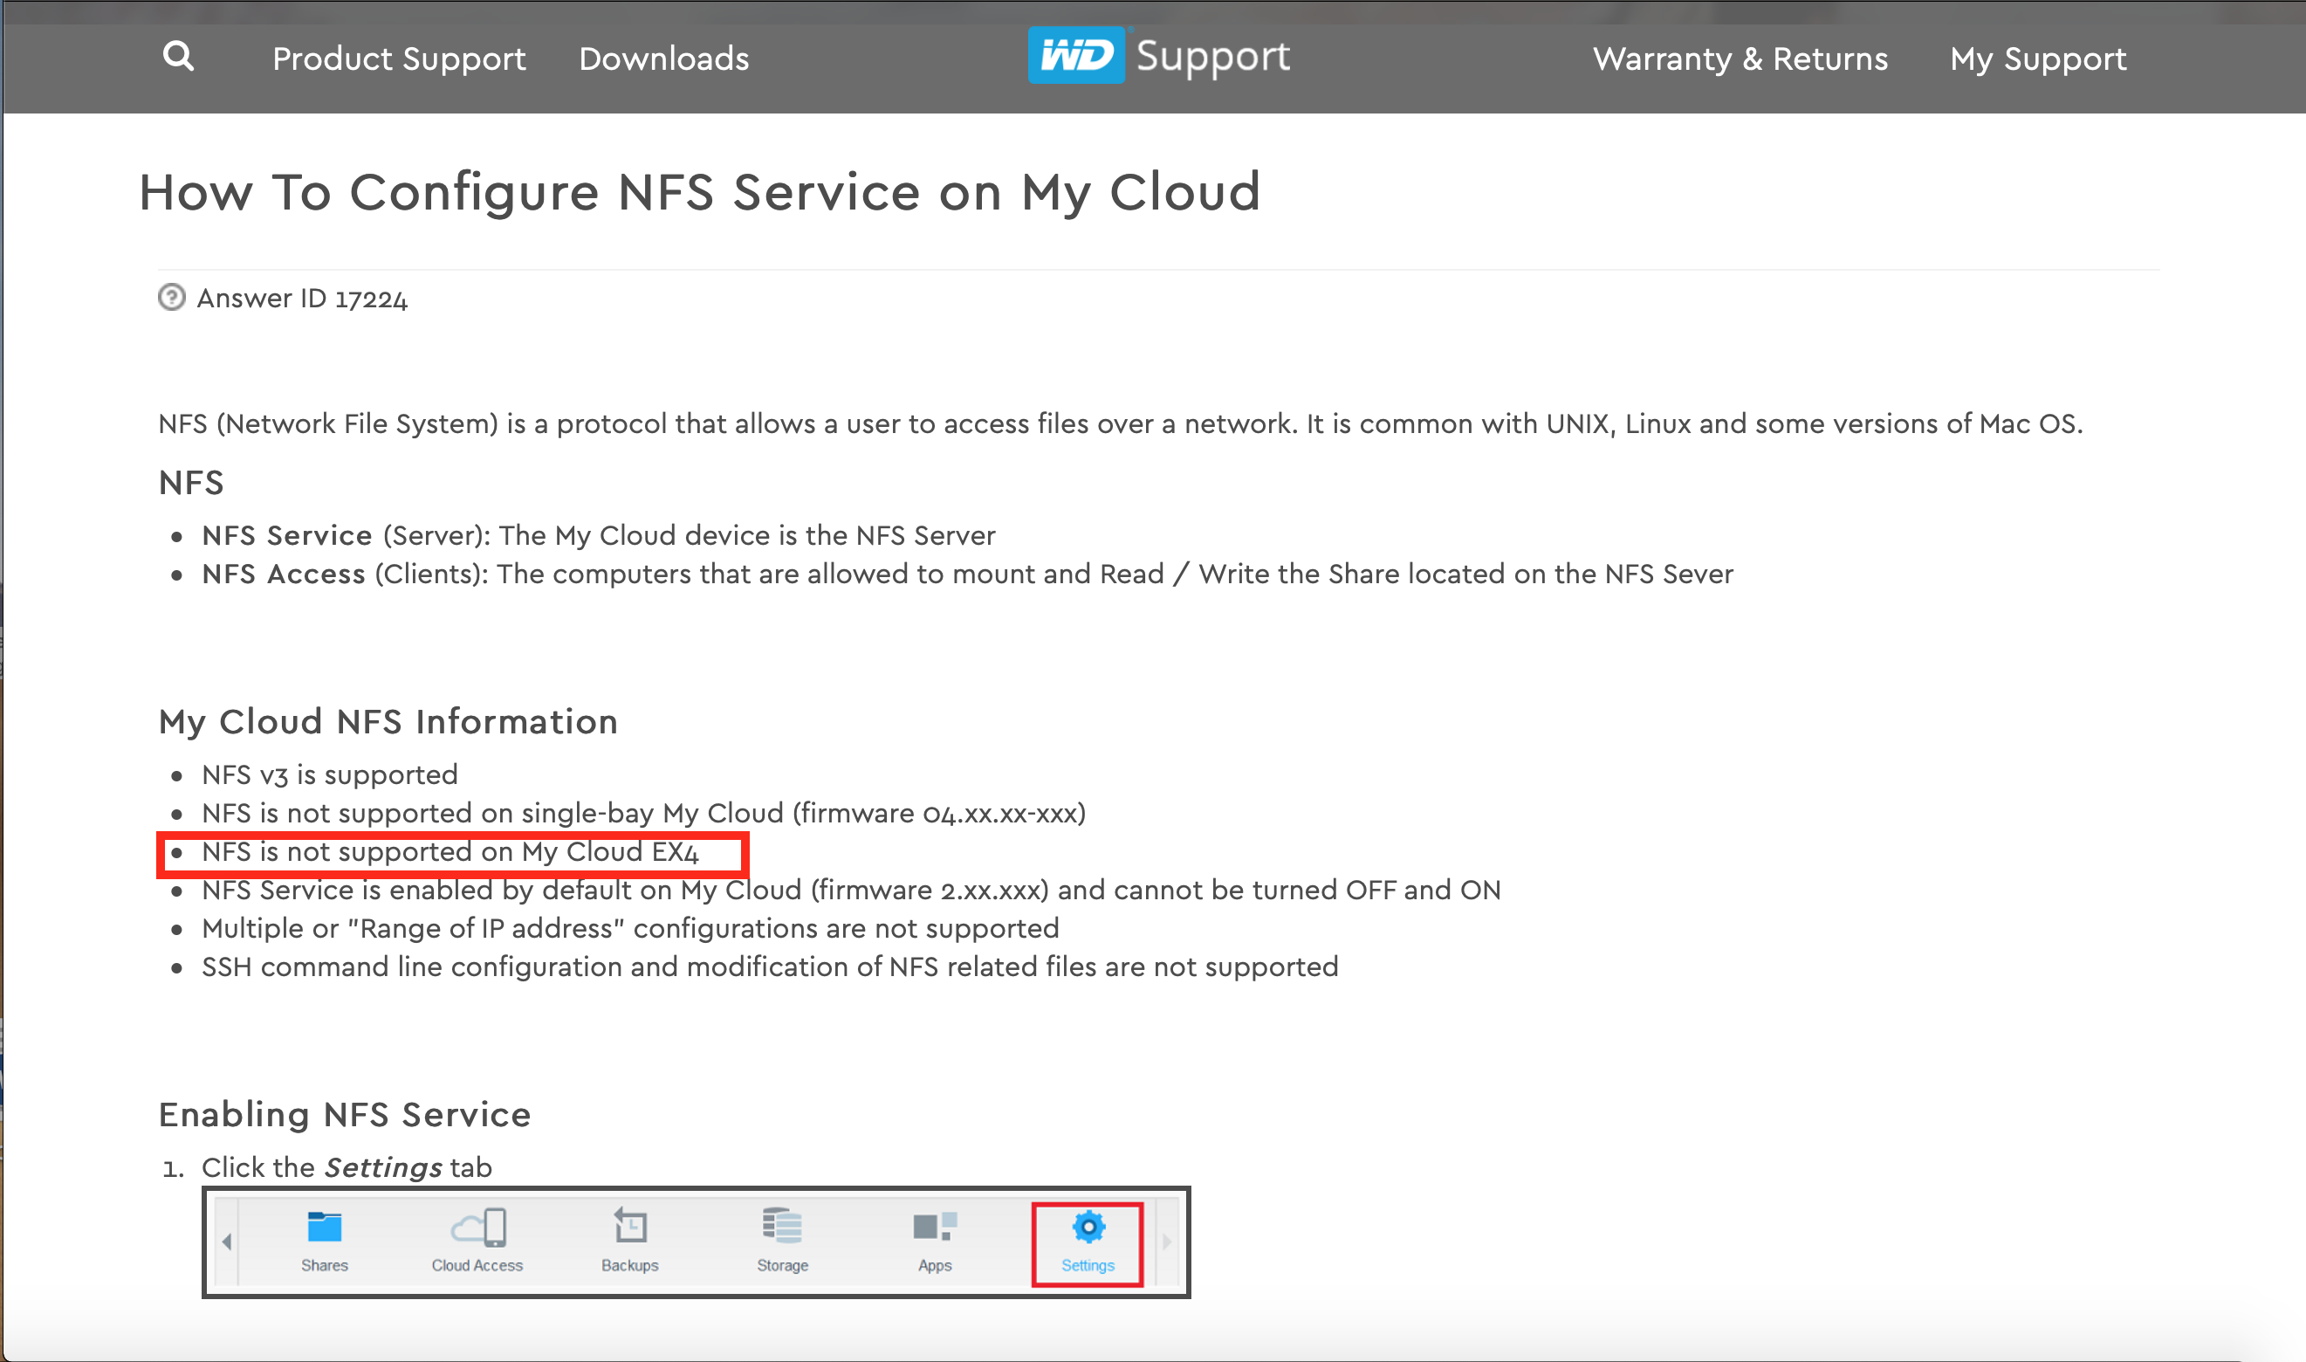Click 'SSH command line configuration' bullet
Screen dimensions: 2306x1362
770,967
